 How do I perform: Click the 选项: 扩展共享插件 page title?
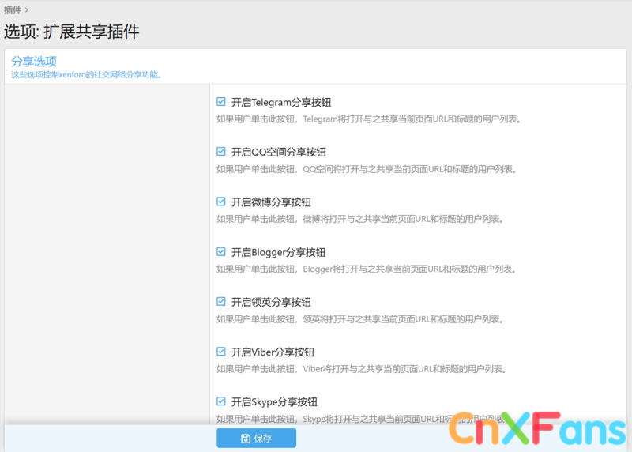[72, 32]
